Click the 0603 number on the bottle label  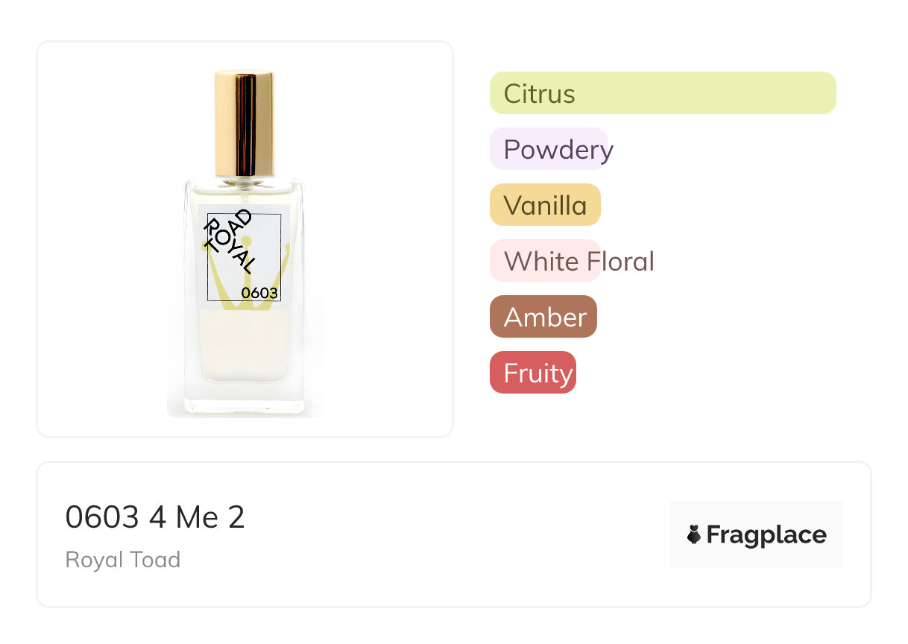pyautogui.click(x=259, y=293)
